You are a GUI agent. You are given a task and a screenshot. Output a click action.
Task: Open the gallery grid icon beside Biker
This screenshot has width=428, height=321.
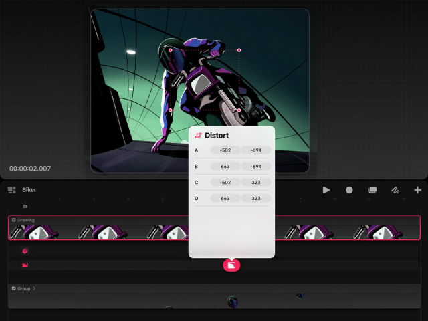coord(12,190)
